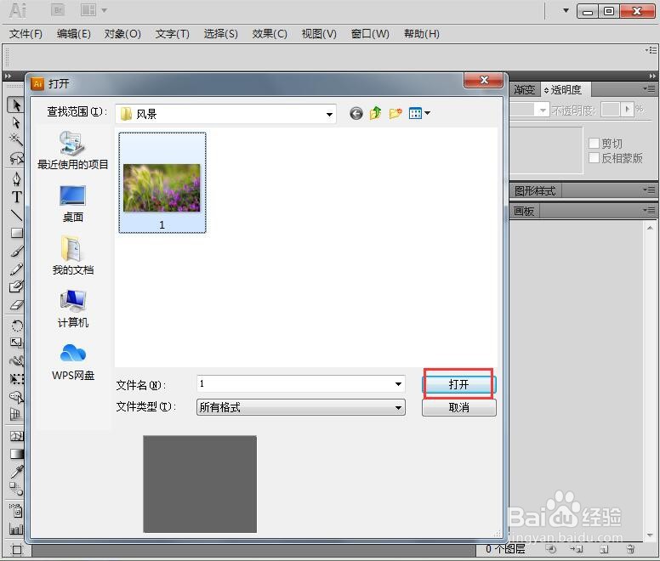This screenshot has height=561, width=660.
Task: Click the delete layer trash icon
Action: click(630, 548)
